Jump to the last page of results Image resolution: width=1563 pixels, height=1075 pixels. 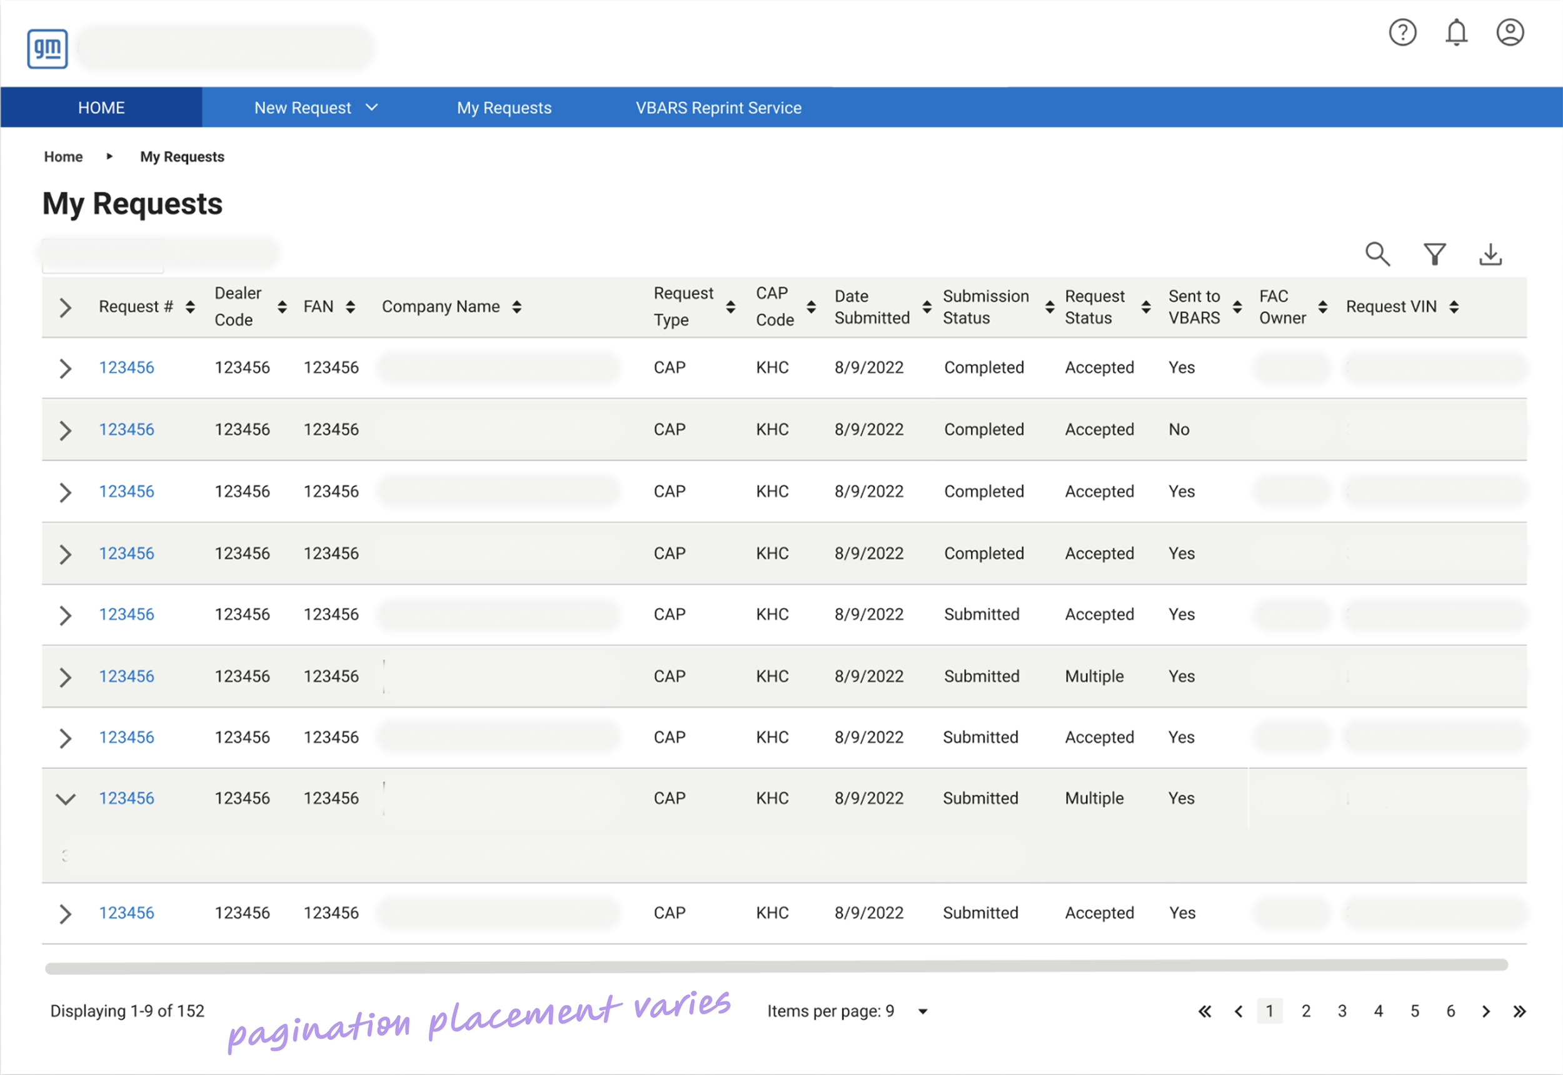click(1519, 1011)
